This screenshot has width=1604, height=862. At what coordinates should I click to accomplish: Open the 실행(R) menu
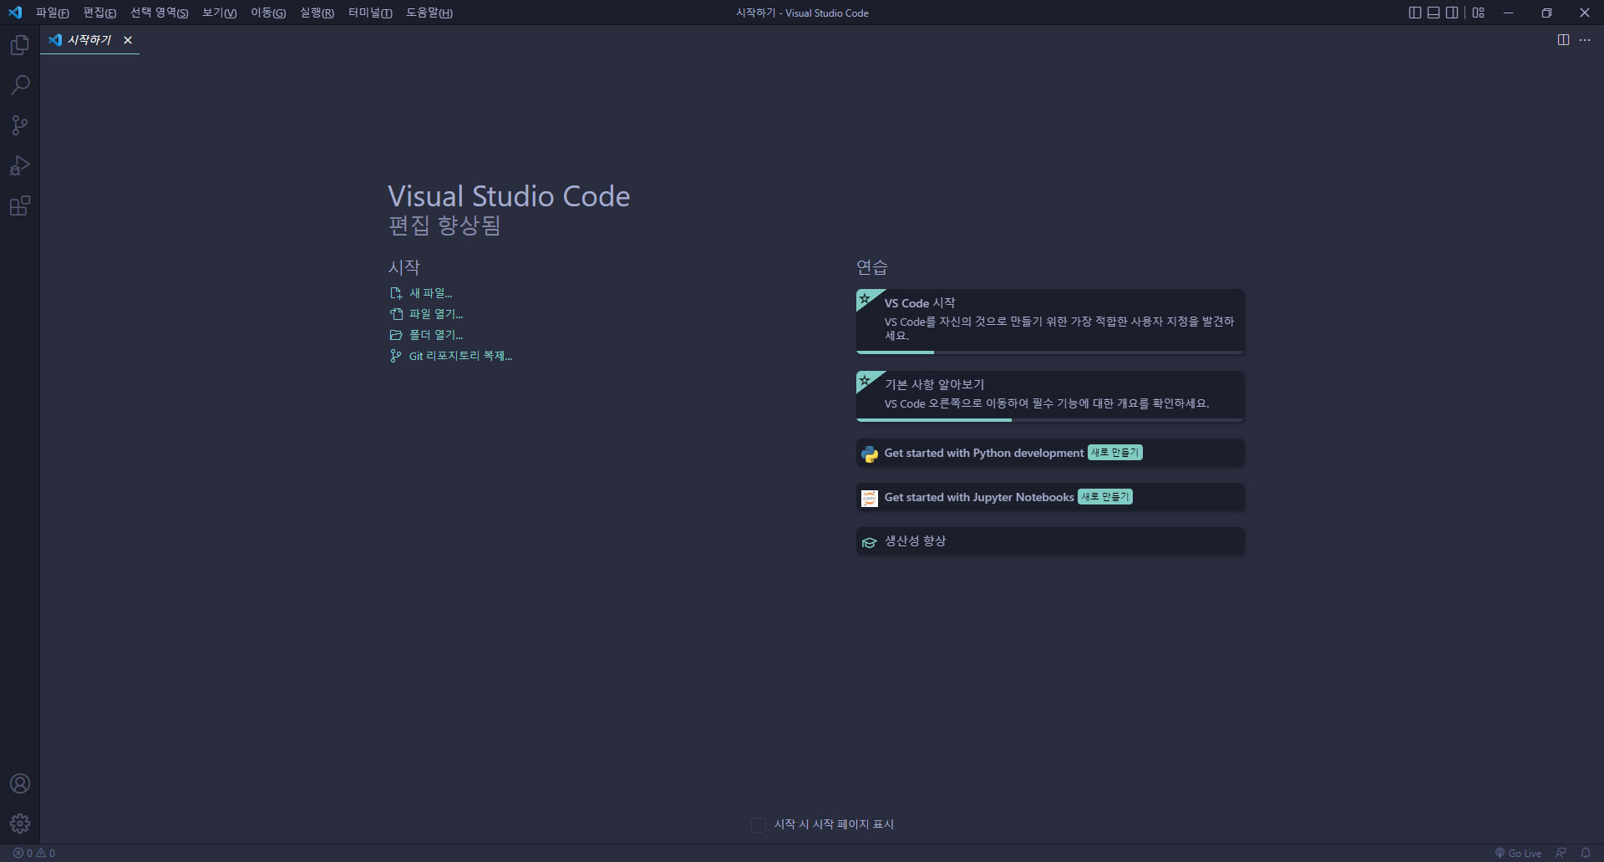pos(317,13)
